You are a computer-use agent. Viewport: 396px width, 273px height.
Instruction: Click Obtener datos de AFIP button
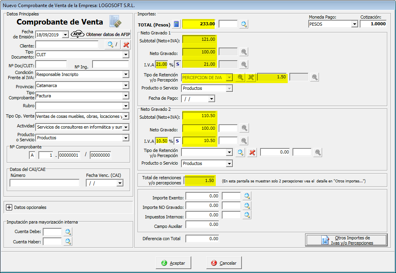[100, 34]
